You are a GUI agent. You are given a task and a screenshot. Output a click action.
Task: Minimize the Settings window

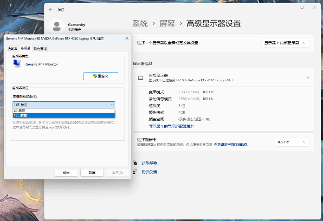coord(290,7)
